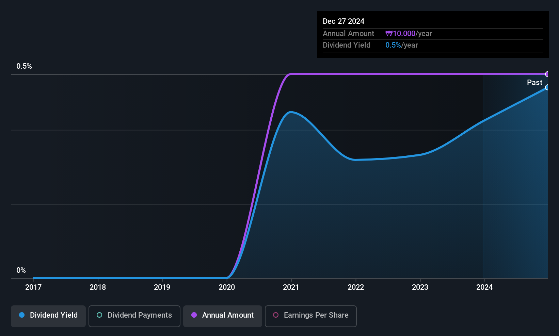The height and width of the screenshot is (336, 559).
Task: Click the 0.5% y-axis label
Action: (24, 66)
